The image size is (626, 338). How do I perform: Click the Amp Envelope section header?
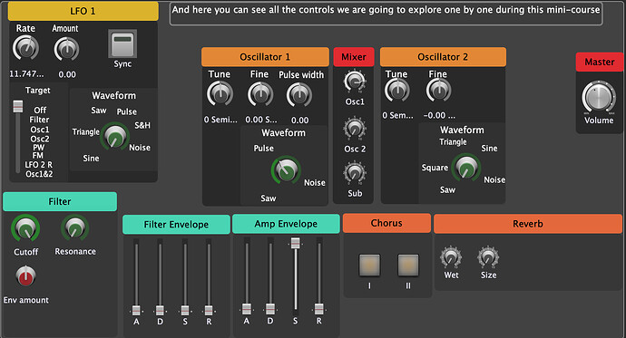pos(286,224)
